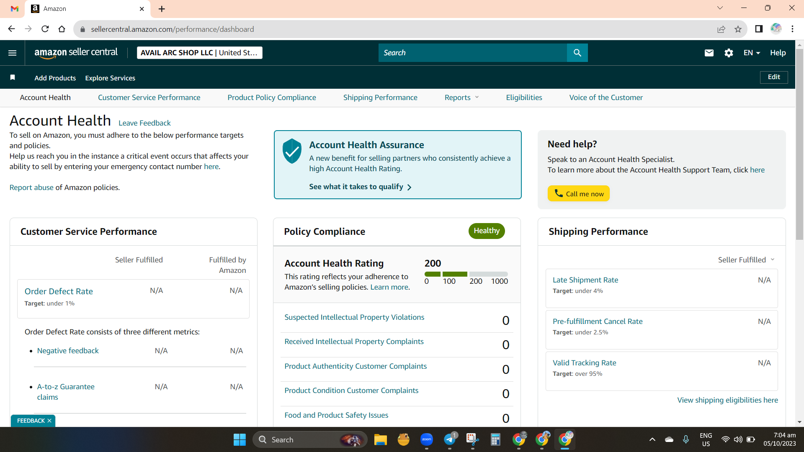The image size is (804, 452).
Task: Click the bookmark flag icon
Action: 13,77
